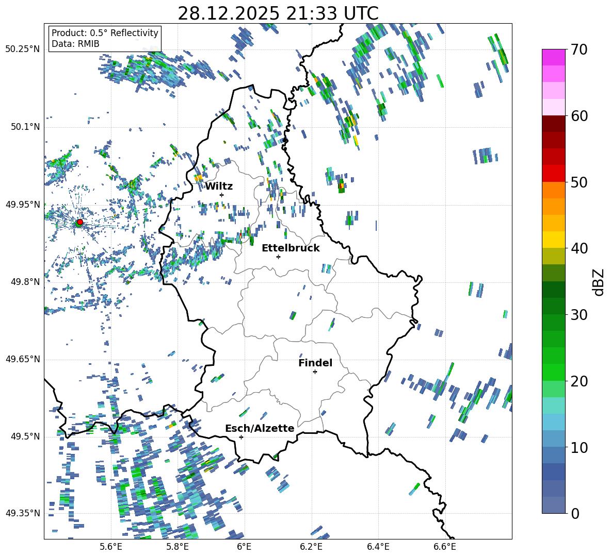Click the 30 dBZ colorbar tick label
The image size is (611, 557).
579,315
